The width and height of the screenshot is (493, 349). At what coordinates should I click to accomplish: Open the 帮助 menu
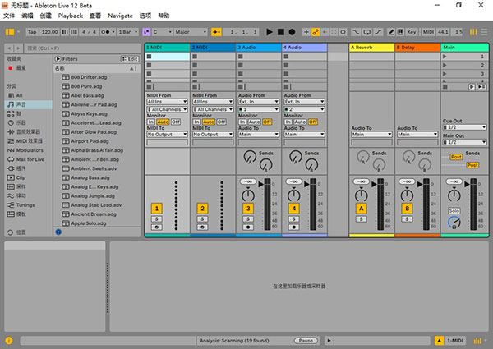(164, 16)
